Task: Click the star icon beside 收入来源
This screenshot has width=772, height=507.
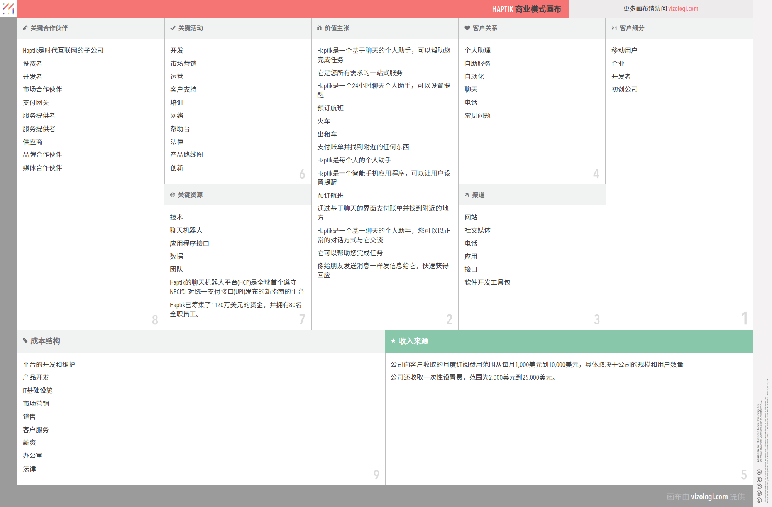Action: (393, 341)
